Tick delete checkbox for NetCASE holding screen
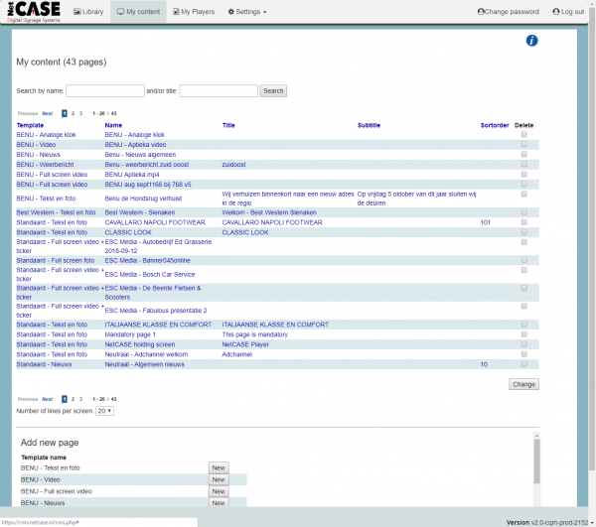The width and height of the screenshot is (596, 527). 524,344
